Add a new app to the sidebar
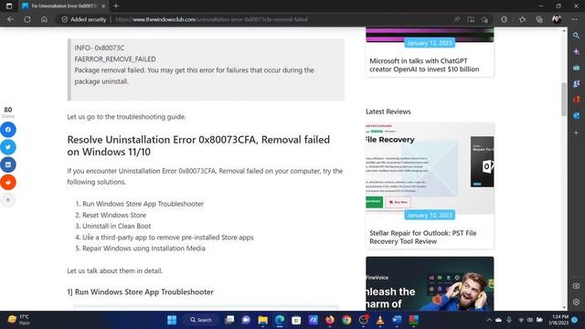Screen dimensions: 585x329 pos(577,133)
